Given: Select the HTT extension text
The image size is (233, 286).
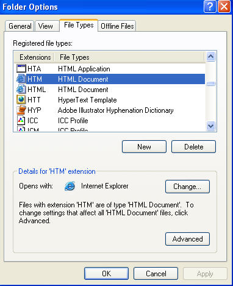Looking at the screenshot, I should (x=34, y=100).
